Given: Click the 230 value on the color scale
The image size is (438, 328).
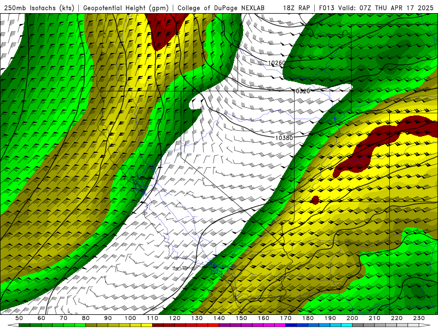Looking at the screenshot, I should coord(419,318).
